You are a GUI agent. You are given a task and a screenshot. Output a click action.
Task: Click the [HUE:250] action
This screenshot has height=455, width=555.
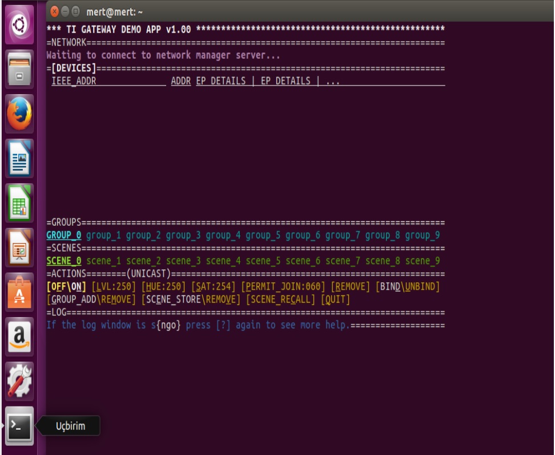coord(163,286)
